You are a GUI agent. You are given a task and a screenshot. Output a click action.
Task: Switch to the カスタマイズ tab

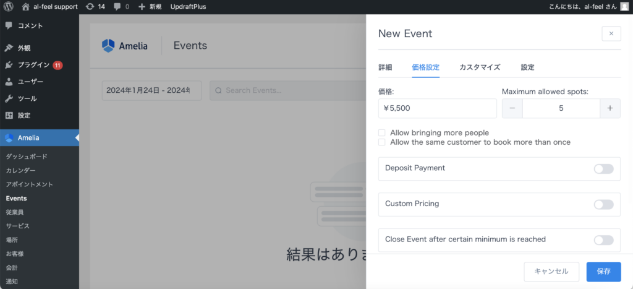tap(479, 67)
